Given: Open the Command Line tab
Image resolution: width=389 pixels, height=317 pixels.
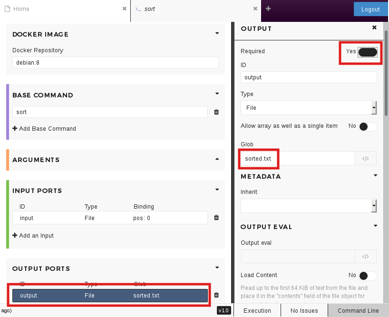Looking at the screenshot, I should coord(358,310).
